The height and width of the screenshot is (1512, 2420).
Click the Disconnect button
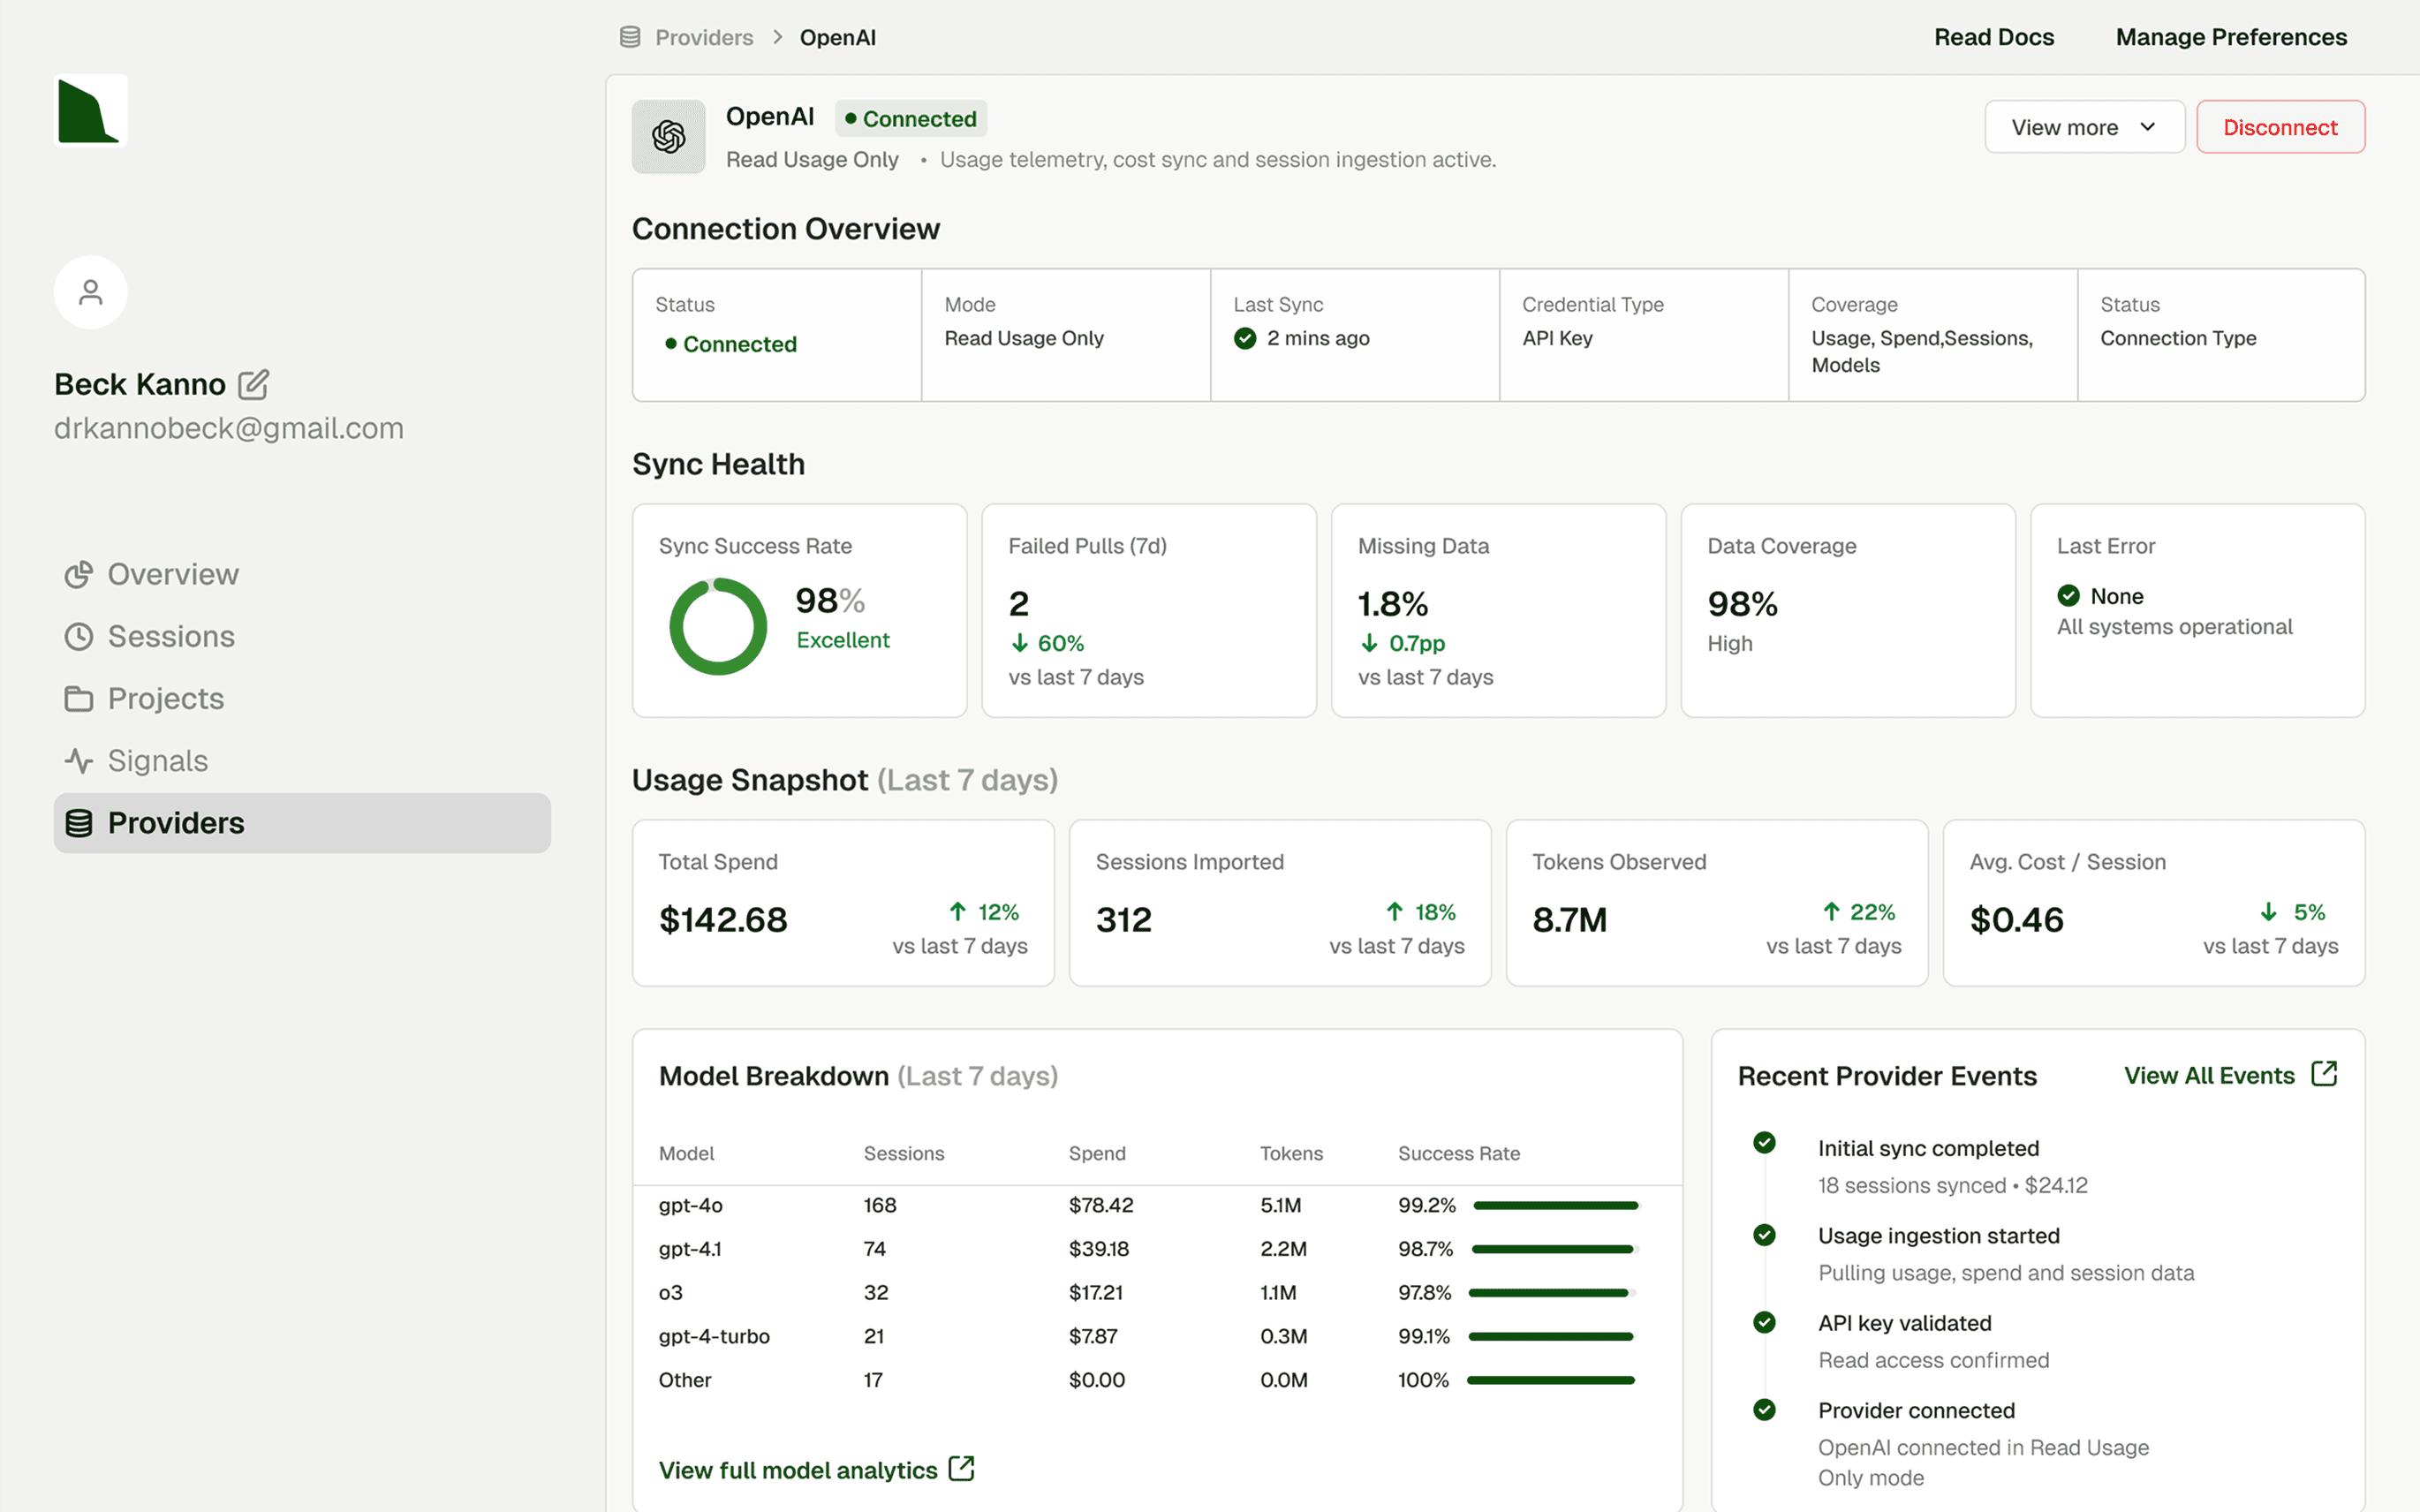coord(2280,127)
